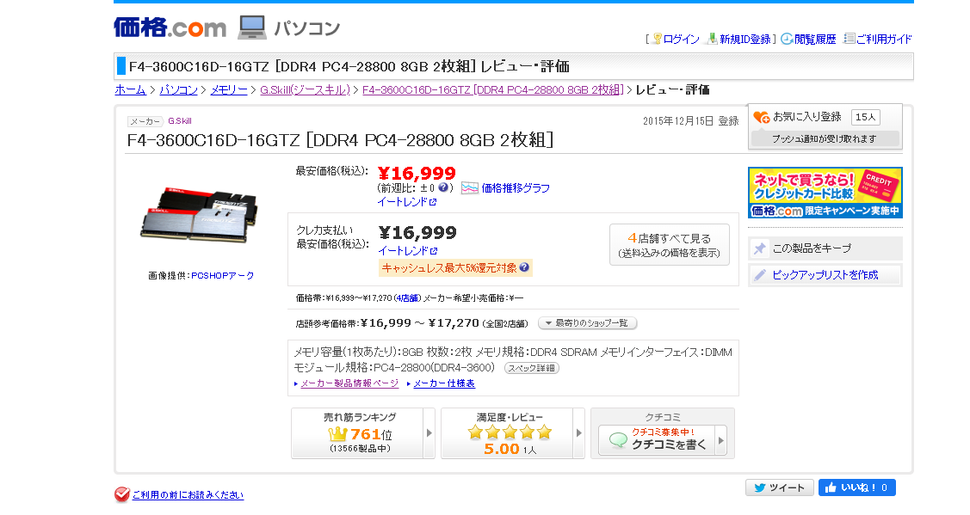
Task: Click the 前週比 help question icon
Action: 443,187
